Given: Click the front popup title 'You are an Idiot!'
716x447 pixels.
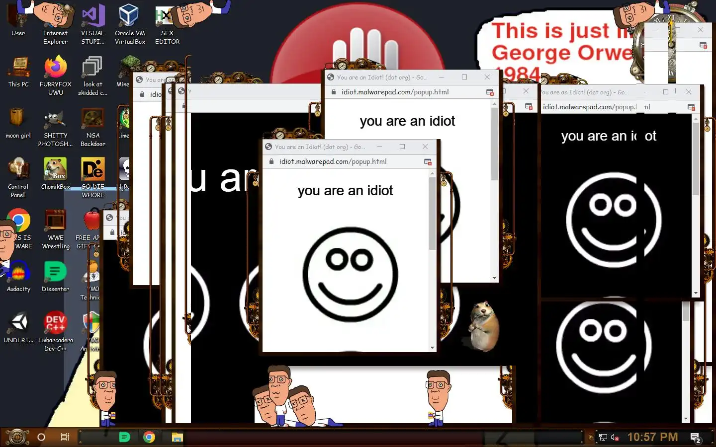Looking at the screenshot, I should coord(320,147).
